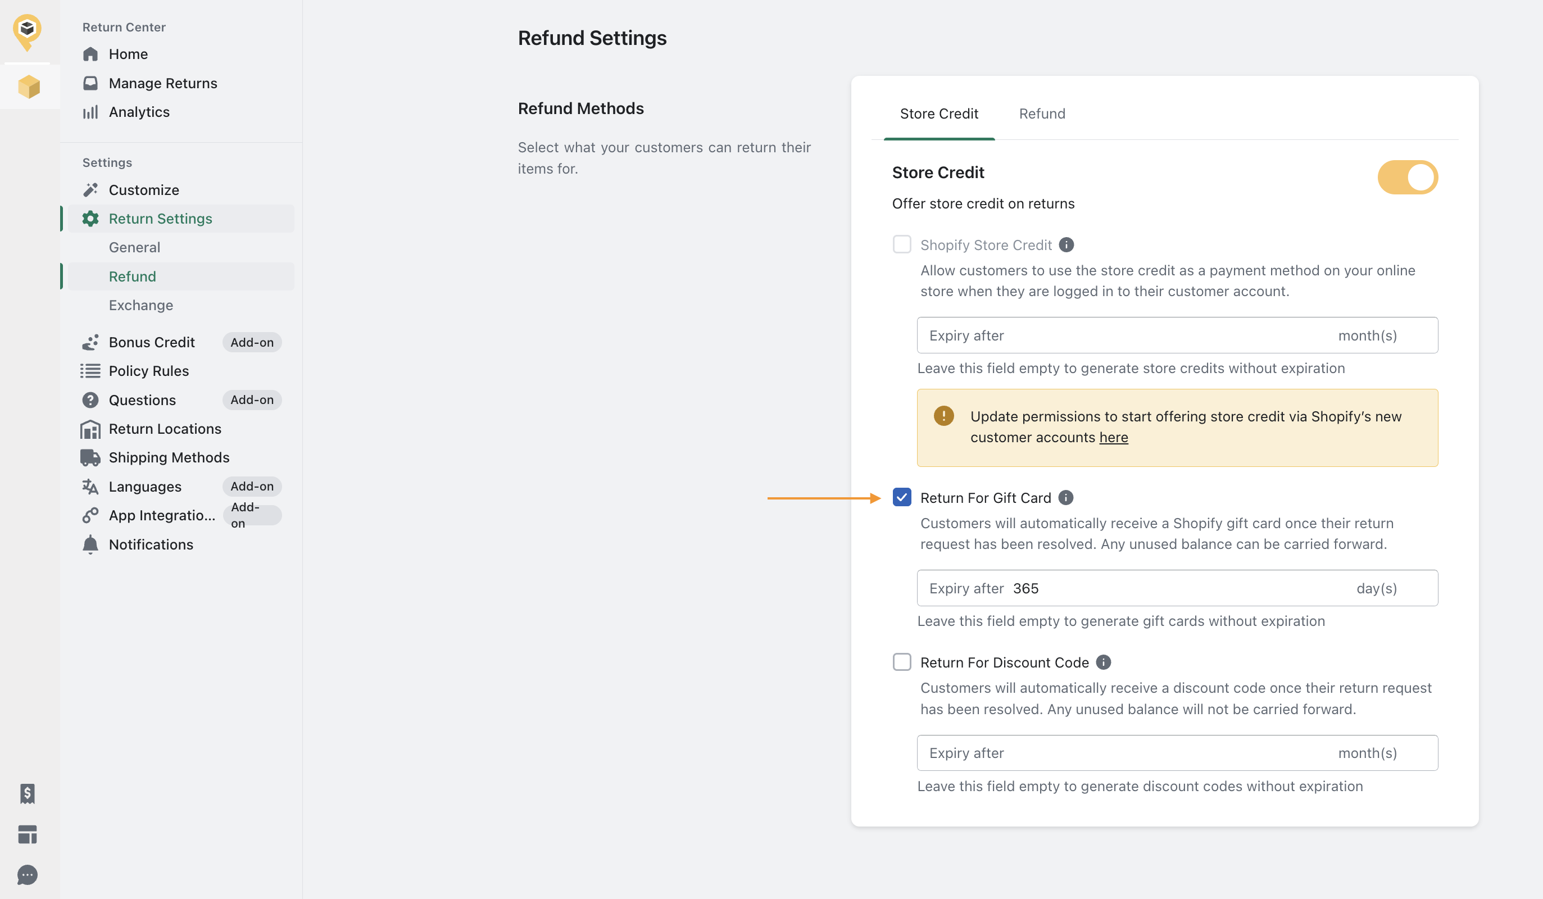Open the Customize settings
The width and height of the screenshot is (1543, 899).
click(144, 190)
